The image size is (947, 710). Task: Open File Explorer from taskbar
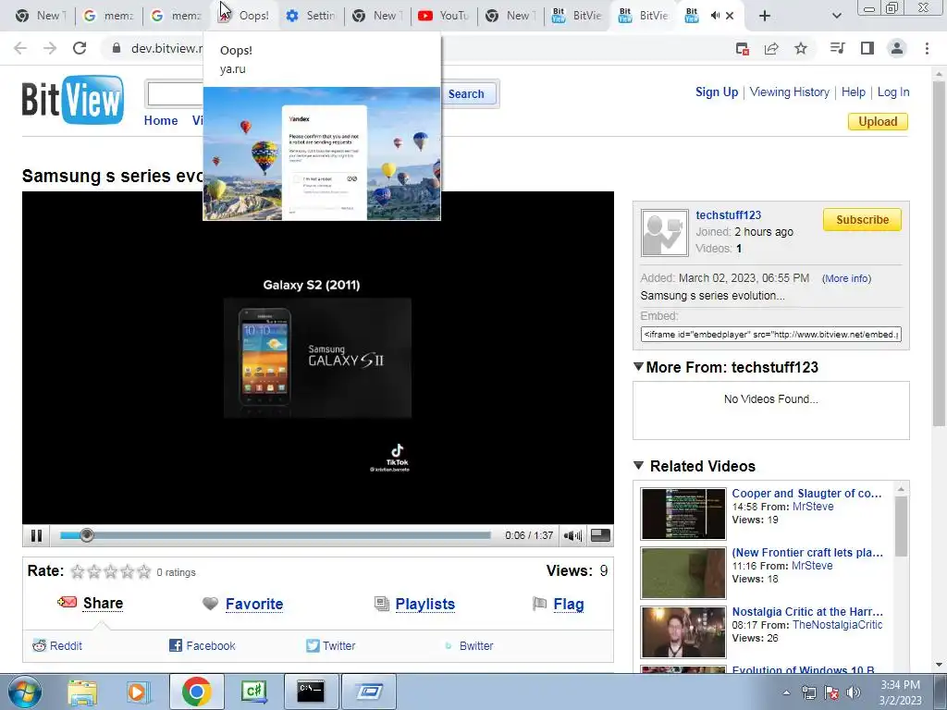82,692
